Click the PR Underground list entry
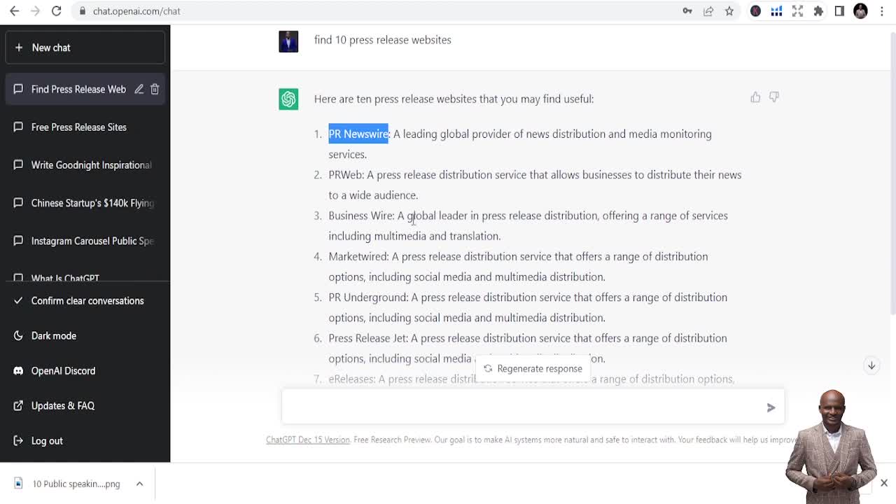This screenshot has height=504, width=896. coord(528,307)
